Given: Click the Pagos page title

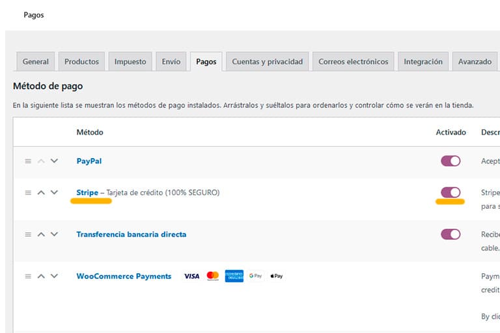Looking at the screenshot, I should click(x=34, y=15).
